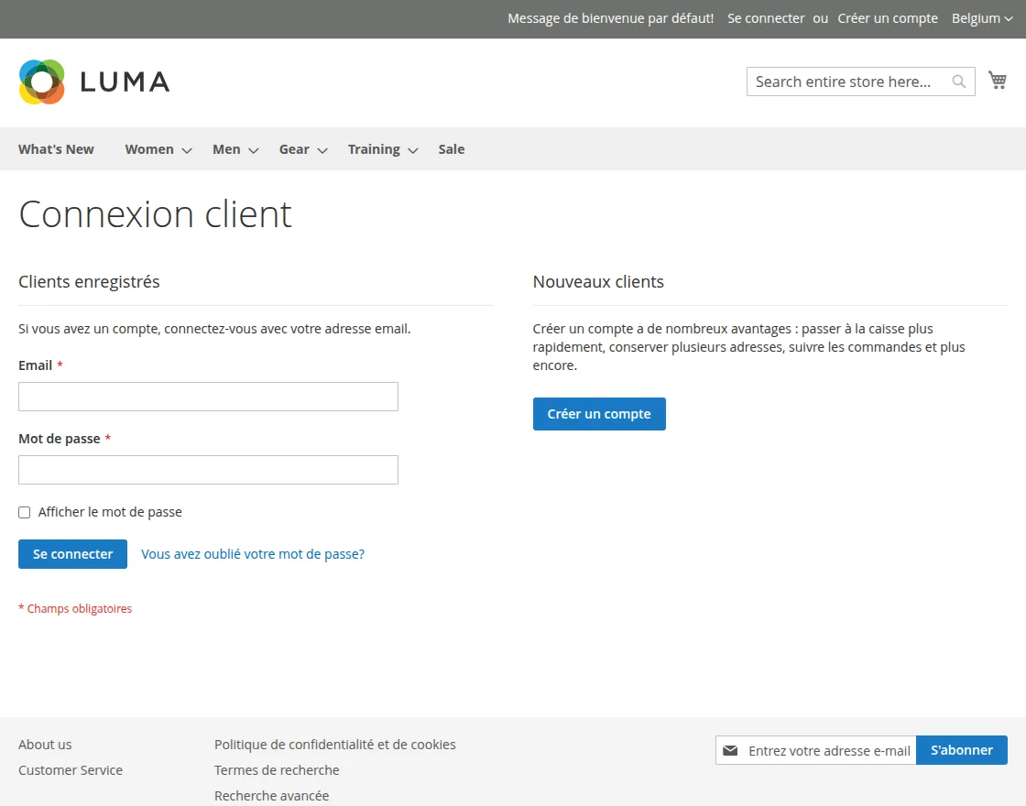Open the Customer Service link
Viewport: 1026px width, 806px height.
pyautogui.click(x=71, y=769)
